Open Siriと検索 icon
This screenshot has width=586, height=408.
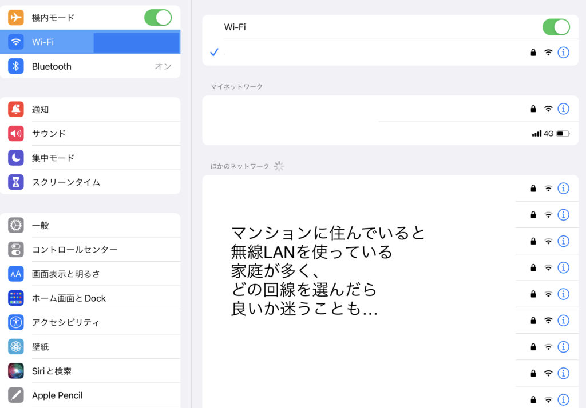pos(16,371)
